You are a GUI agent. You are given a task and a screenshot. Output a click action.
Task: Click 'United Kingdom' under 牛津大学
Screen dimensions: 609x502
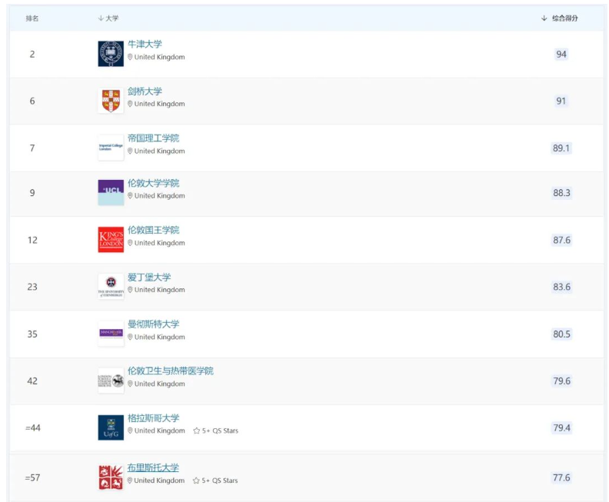[x=160, y=57]
